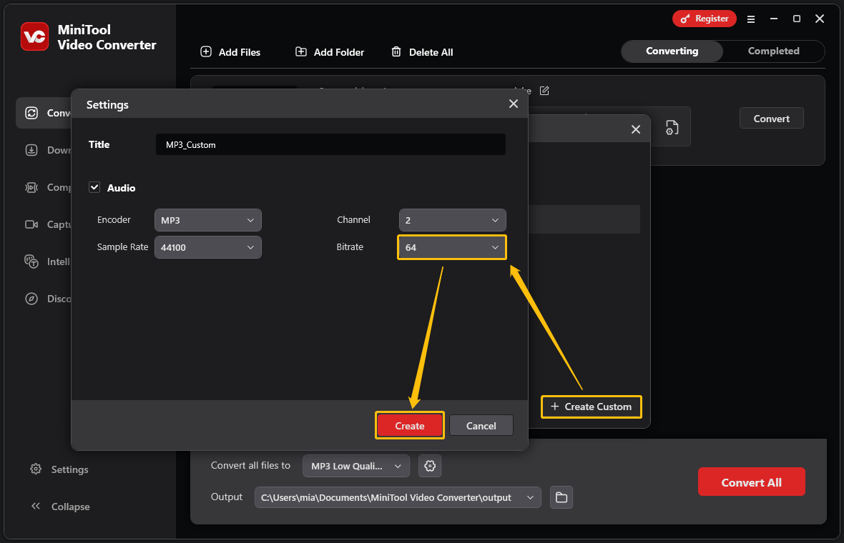Open the Encoder dropdown showing MP3
Image resolution: width=844 pixels, height=543 pixels.
(x=207, y=220)
